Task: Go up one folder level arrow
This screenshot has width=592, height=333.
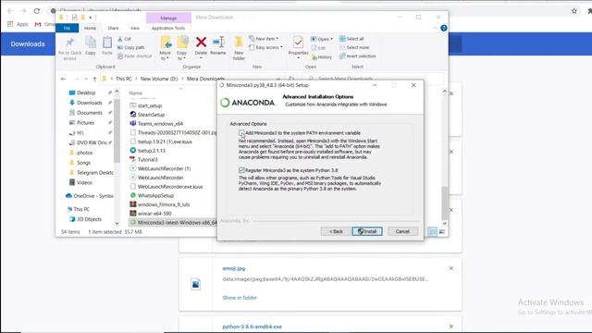Action: point(94,79)
